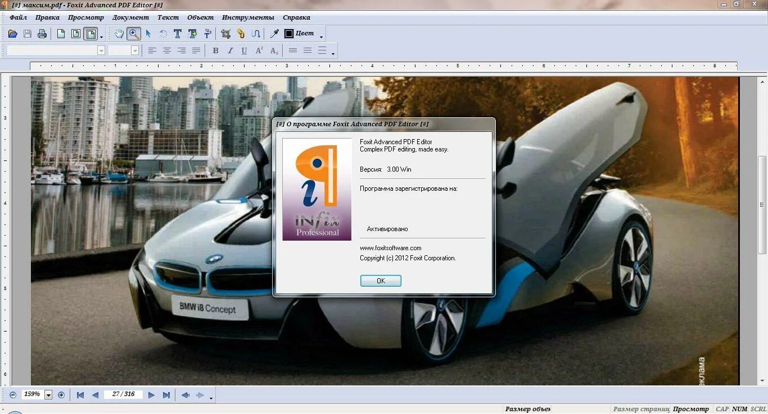Click OK in the About dialog

pyautogui.click(x=381, y=280)
